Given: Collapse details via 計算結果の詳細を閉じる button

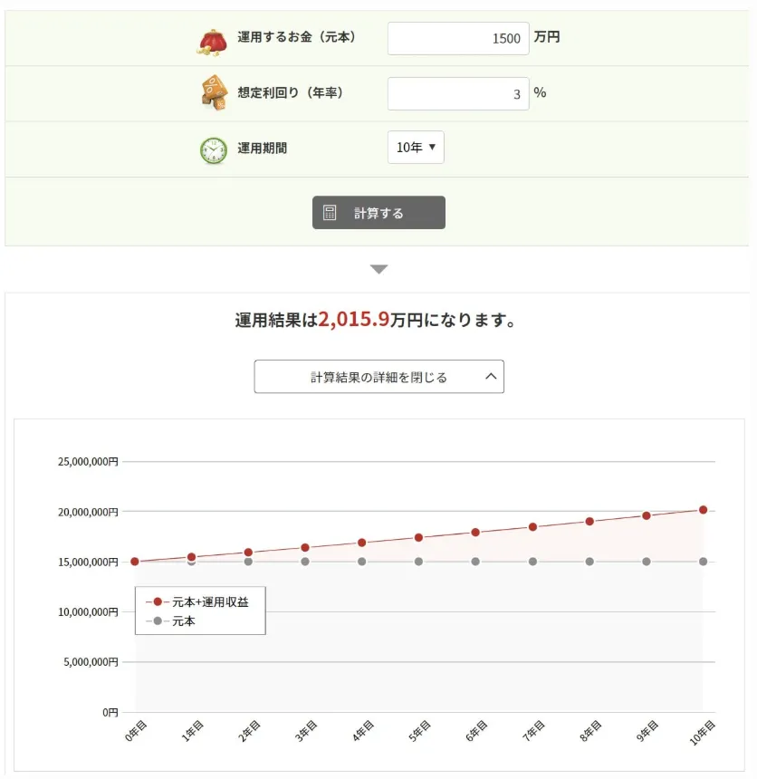Looking at the screenshot, I should pos(379,377).
